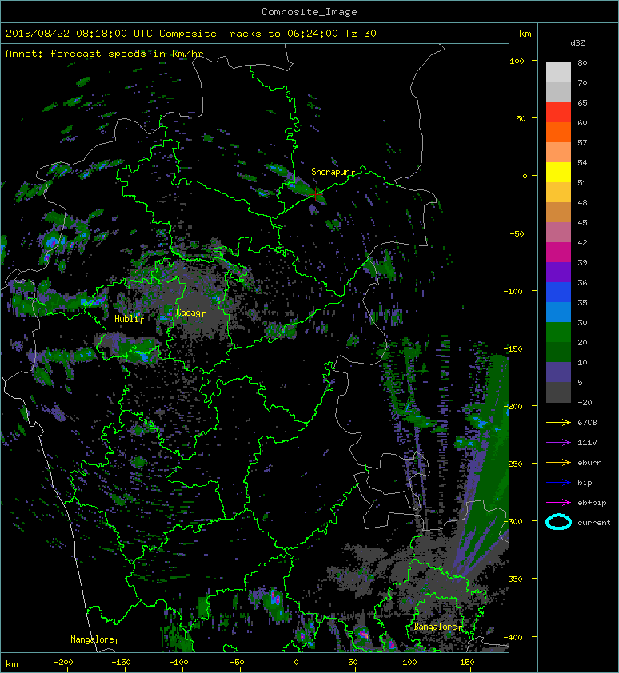Click the Shorapur city label

[333, 172]
